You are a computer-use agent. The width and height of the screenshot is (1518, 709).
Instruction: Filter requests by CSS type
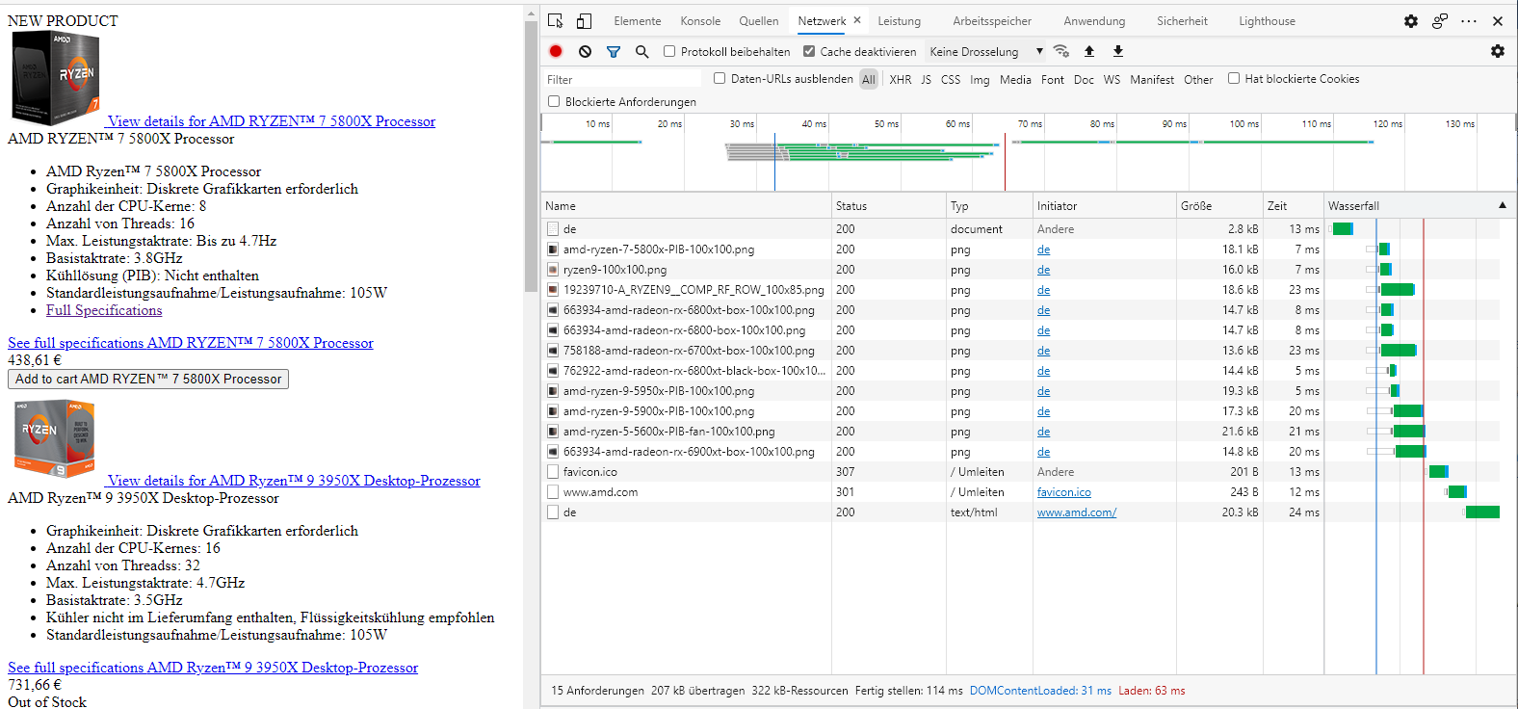pos(951,79)
